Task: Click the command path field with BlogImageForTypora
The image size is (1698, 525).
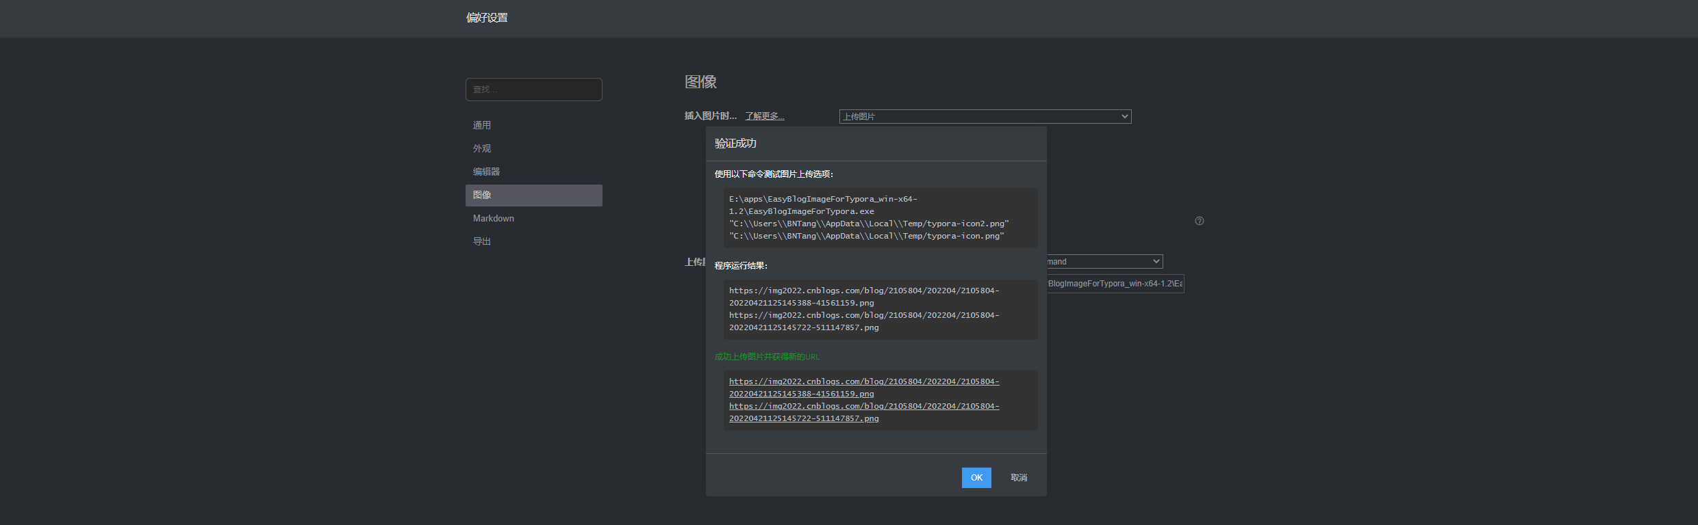Action: 1115,284
